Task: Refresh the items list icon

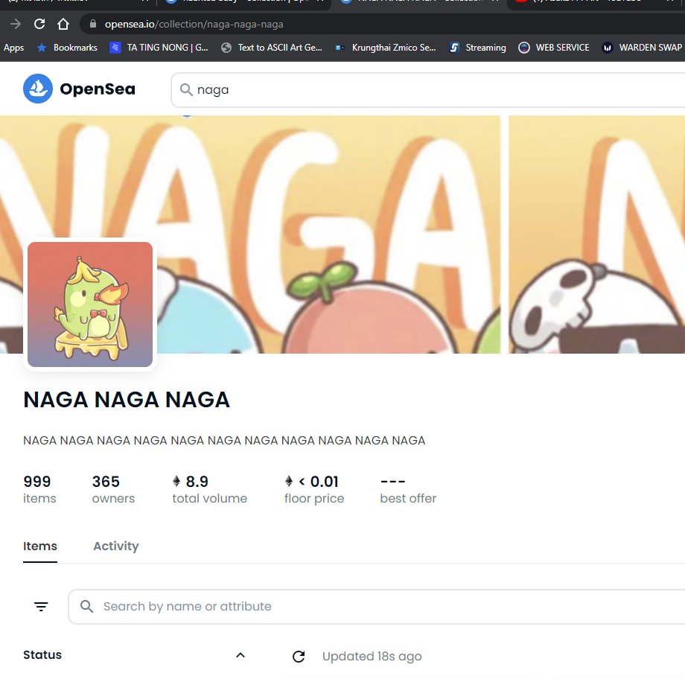Action: click(299, 656)
